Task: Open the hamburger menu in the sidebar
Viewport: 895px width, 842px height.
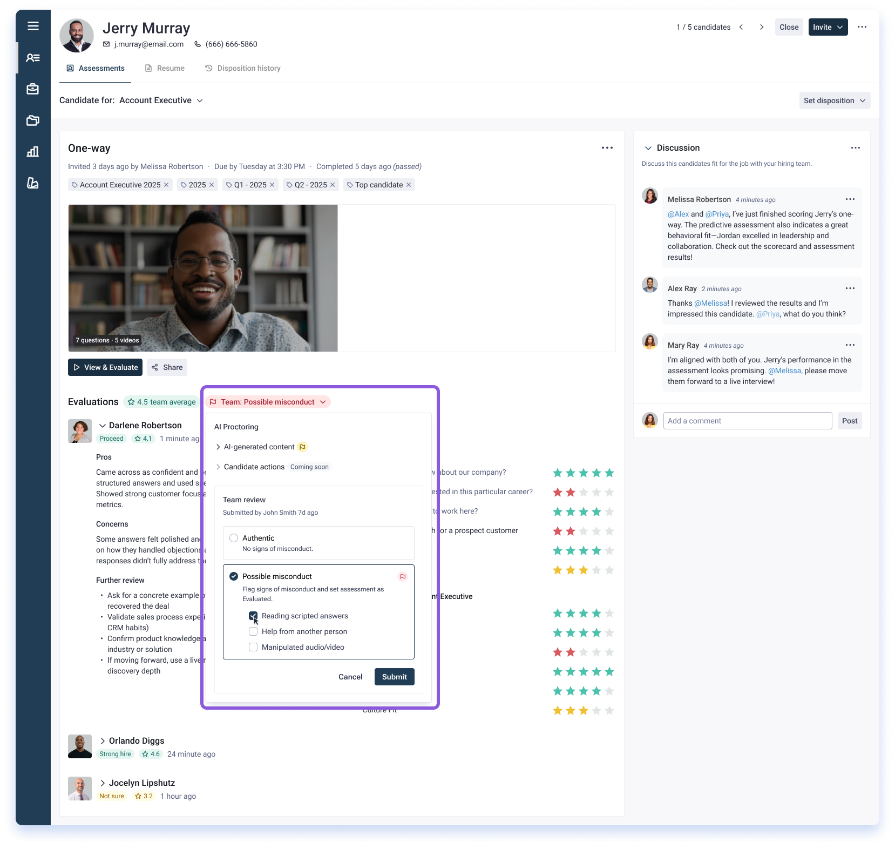Action: click(33, 26)
